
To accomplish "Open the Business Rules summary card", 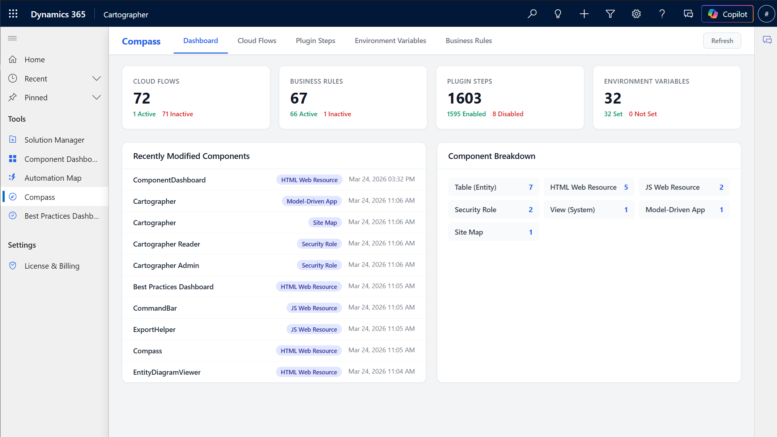I will [353, 97].
